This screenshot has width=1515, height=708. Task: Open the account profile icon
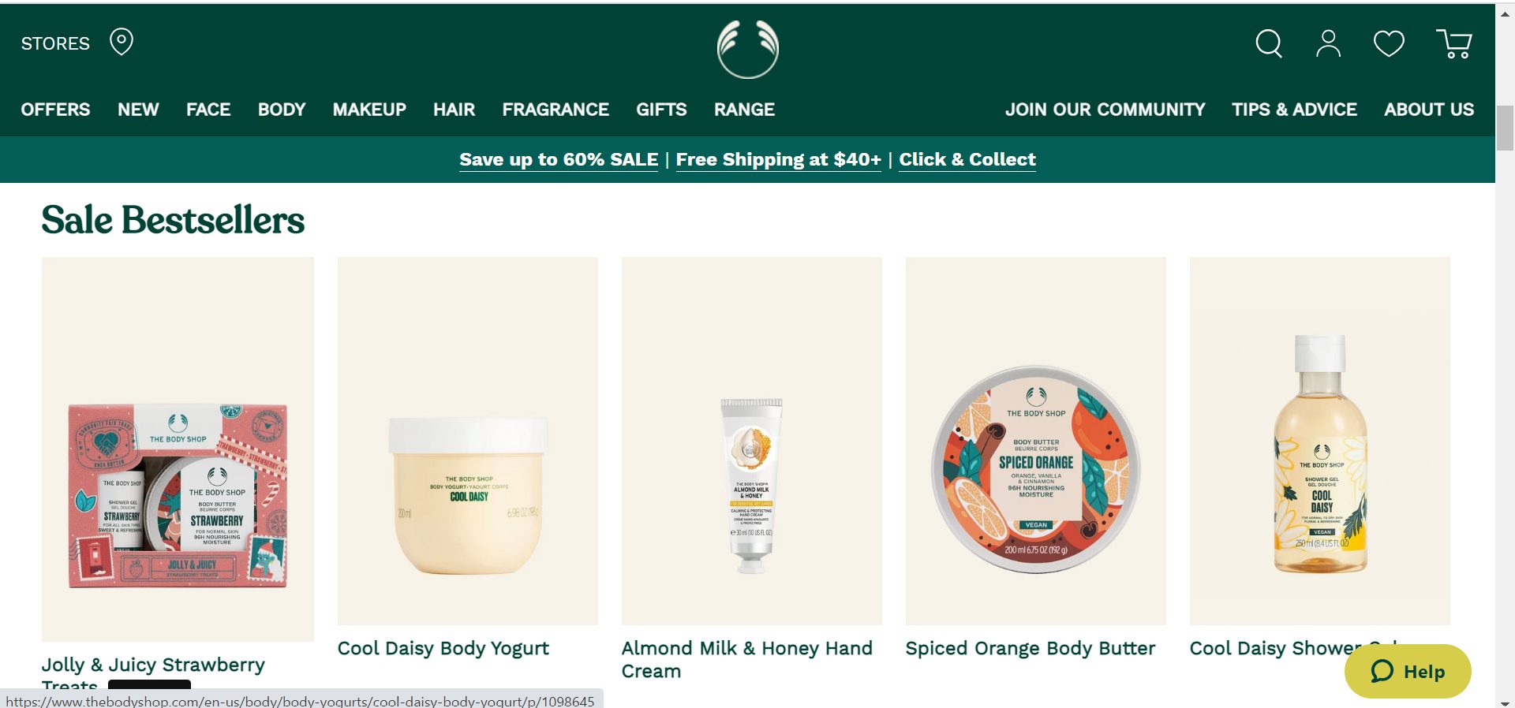point(1329,43)
